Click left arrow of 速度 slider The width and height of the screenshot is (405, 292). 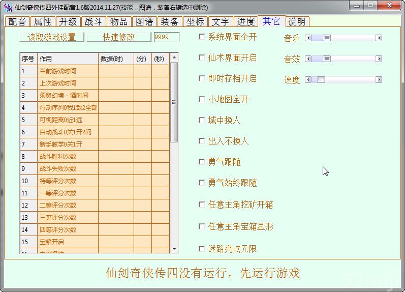(308, 79)
